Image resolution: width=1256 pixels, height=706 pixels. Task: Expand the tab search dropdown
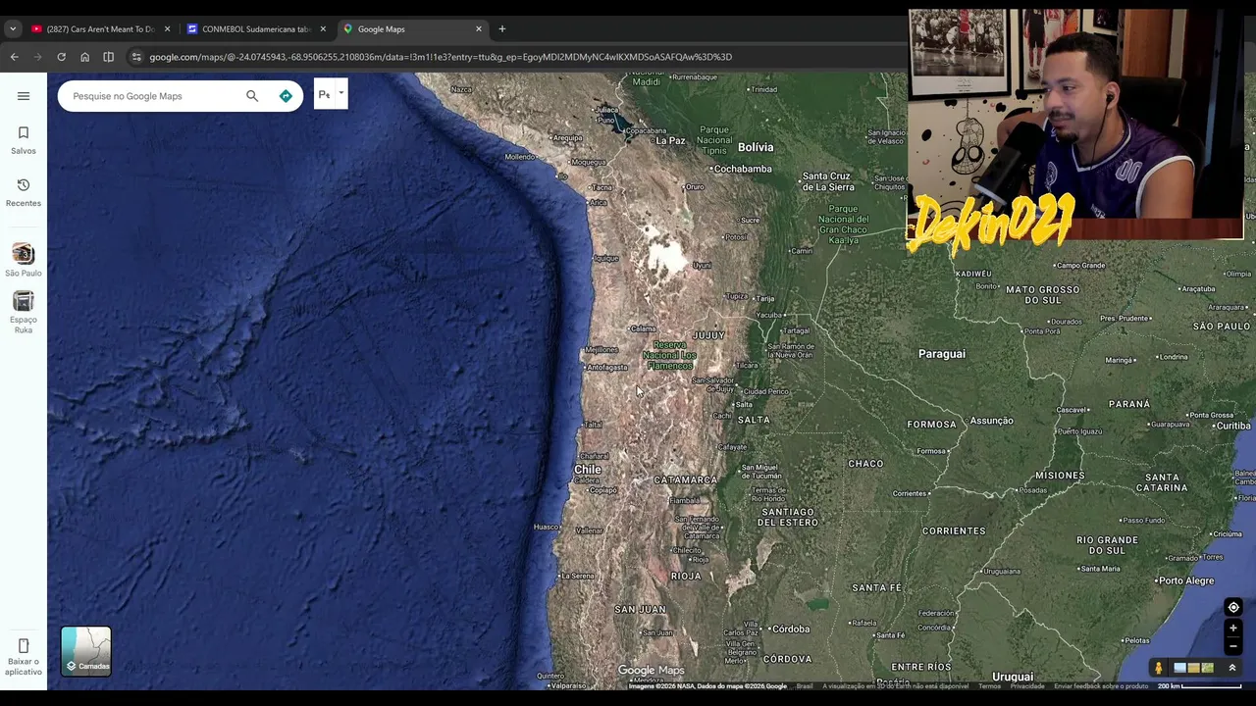(x=13, y=29)
